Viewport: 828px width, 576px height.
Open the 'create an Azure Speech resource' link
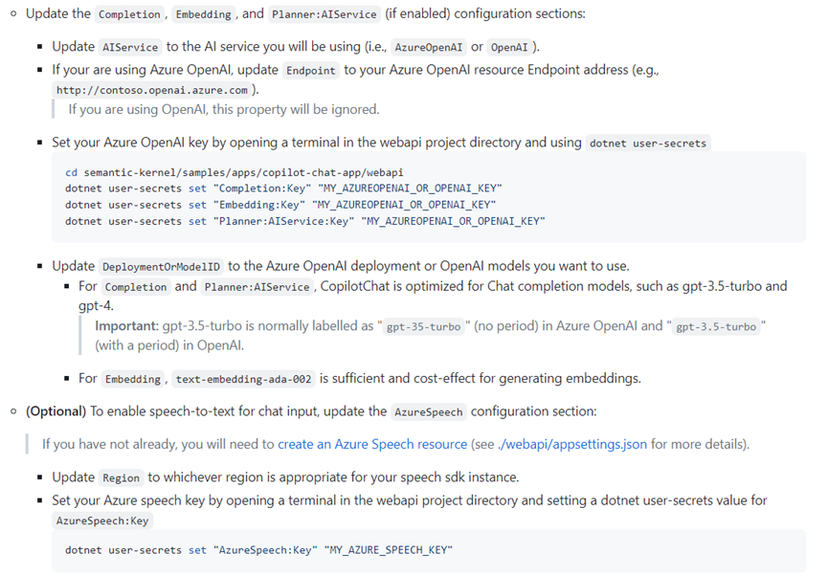pyautogui.click(x=372, y=444)
